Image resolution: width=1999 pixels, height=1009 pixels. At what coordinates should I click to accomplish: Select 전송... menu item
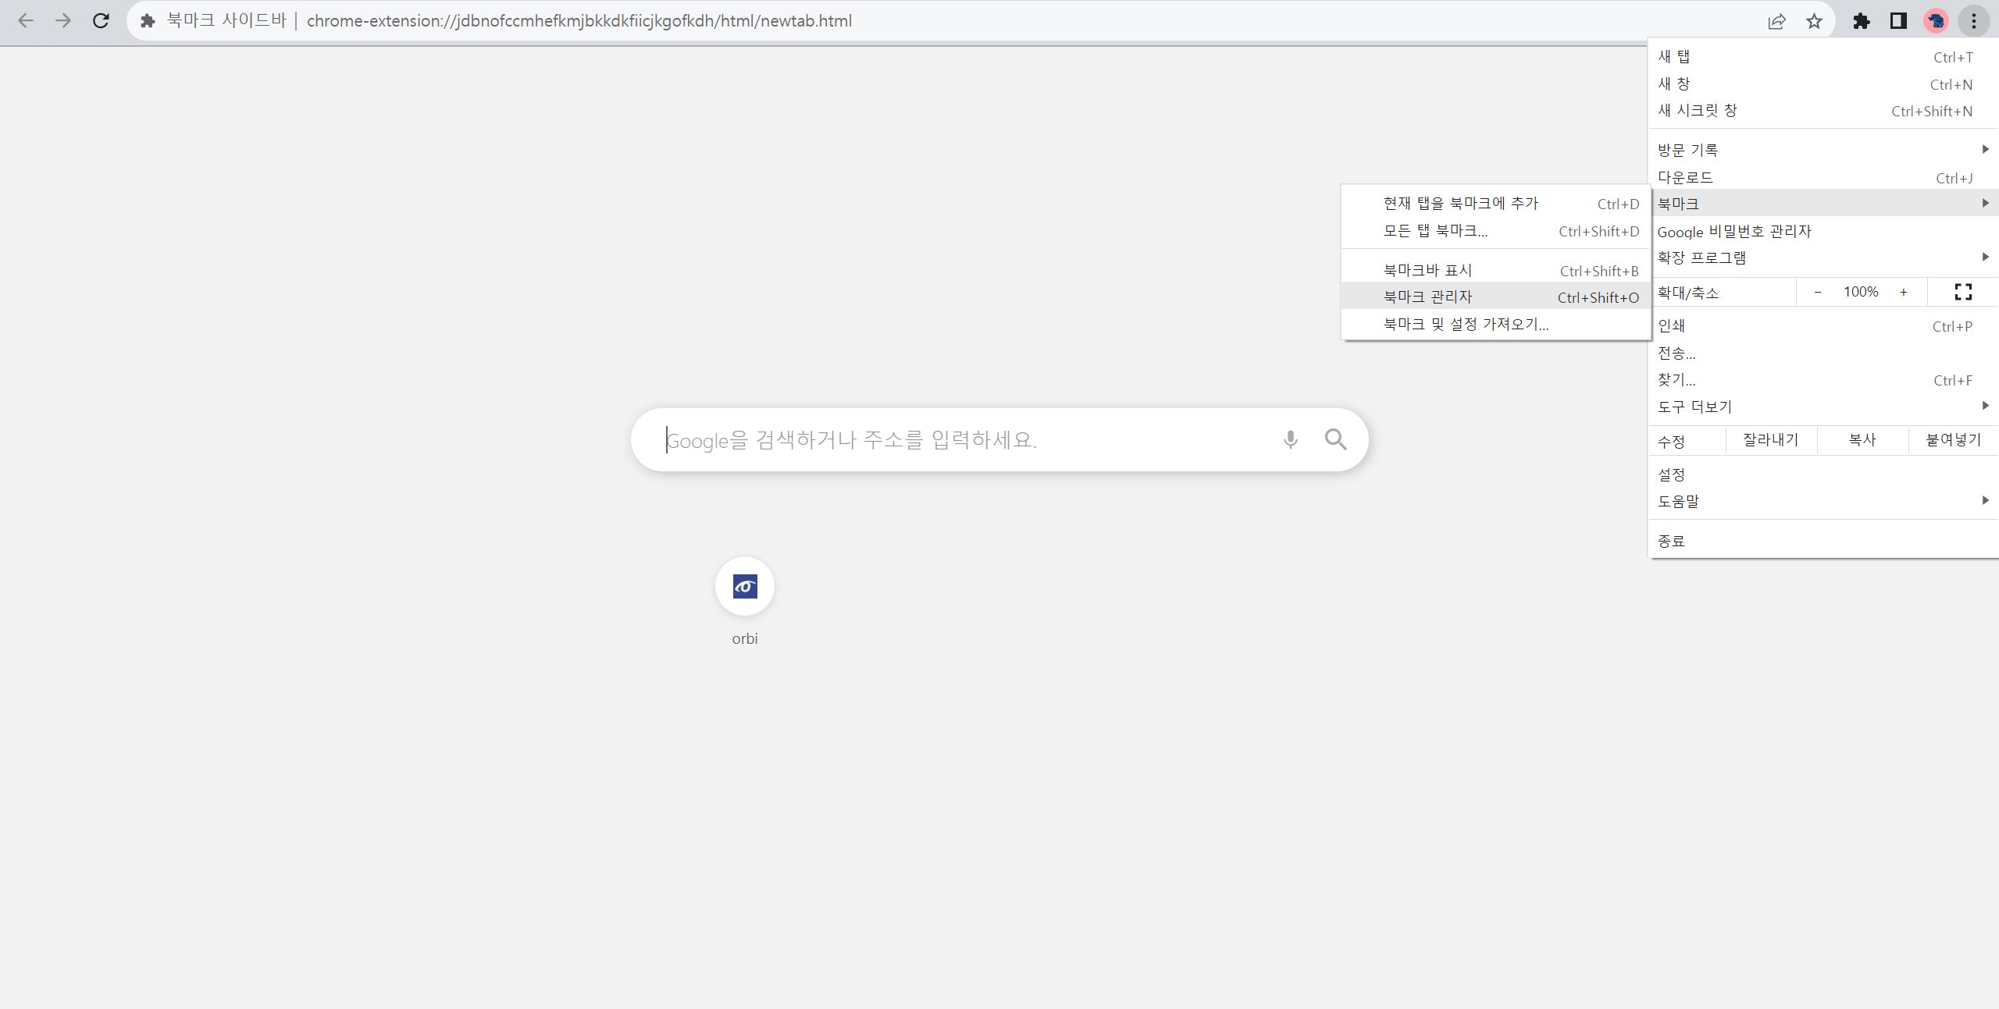coord(1823,354)
